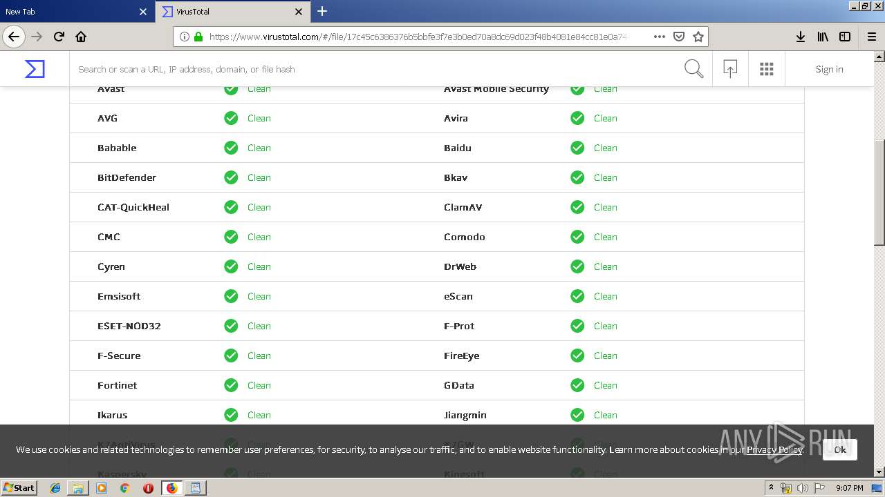Viewport: 885px width, 497px height.
Task: Click the green check icon for Cyren
Action: pos(231,266)
